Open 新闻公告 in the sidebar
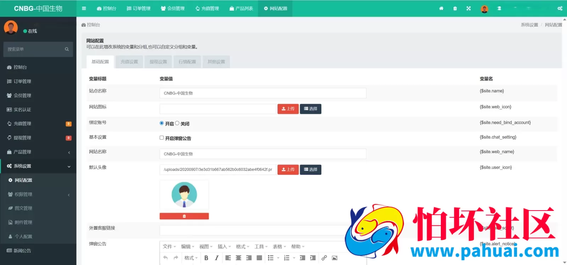Viewport: 567px width, 265px height. coord(38,250)
